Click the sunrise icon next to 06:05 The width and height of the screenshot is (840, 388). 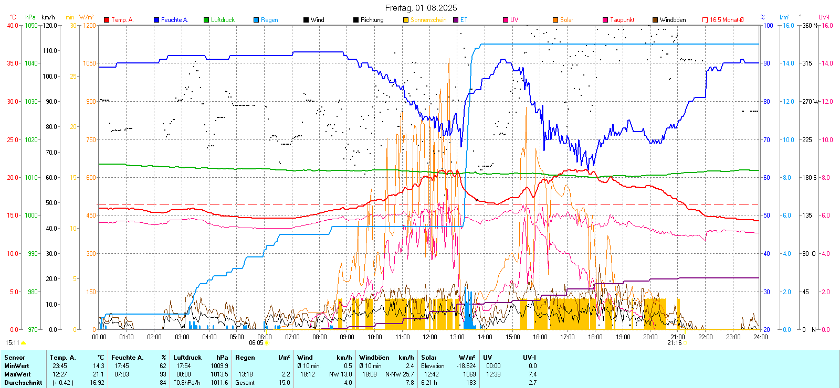(x=267, y=343)
